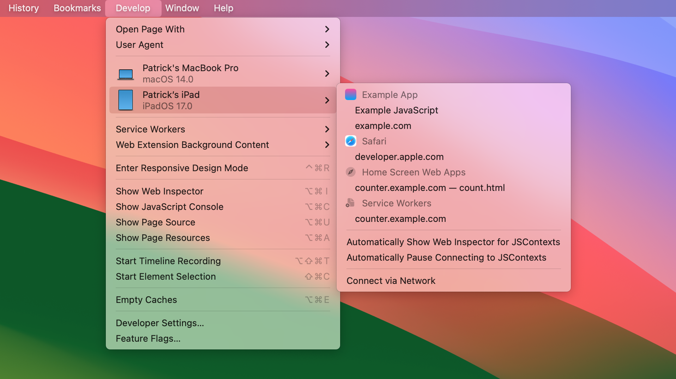Choose Connect via Network
This screenshot has width=676, height=379.
[453, 281]
